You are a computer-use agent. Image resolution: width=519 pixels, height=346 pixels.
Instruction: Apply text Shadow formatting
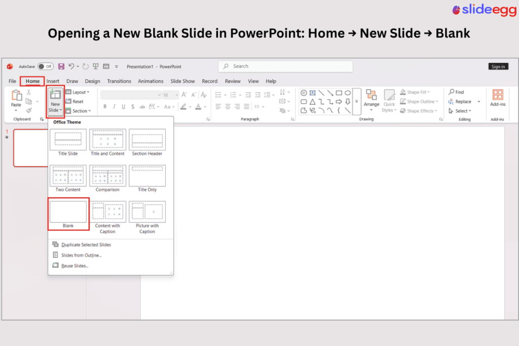133,106
